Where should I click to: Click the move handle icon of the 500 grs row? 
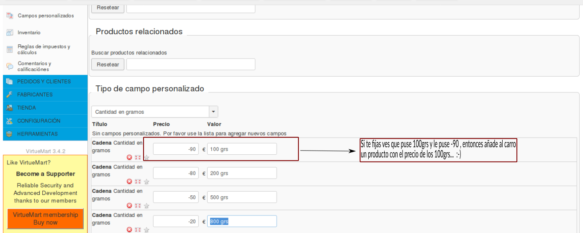(138, 205)
